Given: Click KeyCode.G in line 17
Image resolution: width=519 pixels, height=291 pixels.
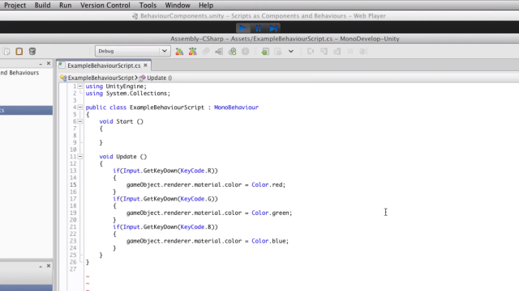Looking at the screenshot, I should (x=196, y=199).
